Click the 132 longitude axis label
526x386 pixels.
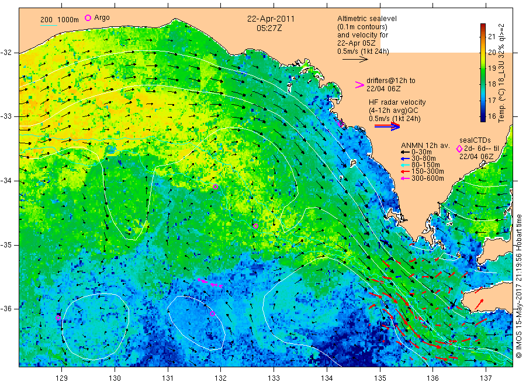pos(221,378)
